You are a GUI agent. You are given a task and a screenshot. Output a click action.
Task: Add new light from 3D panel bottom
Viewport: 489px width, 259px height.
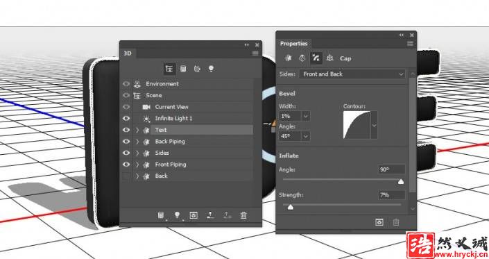point(177,215)
